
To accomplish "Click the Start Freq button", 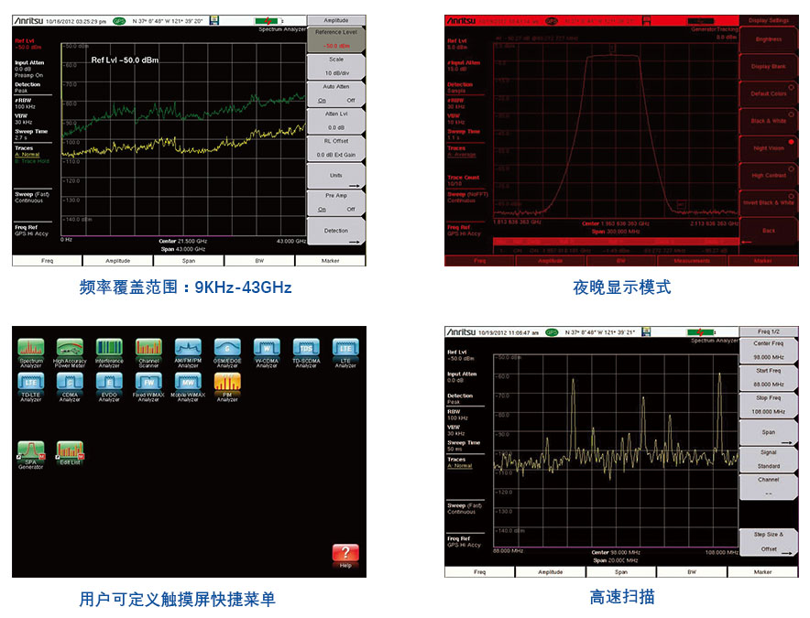I will pos(769,378).
